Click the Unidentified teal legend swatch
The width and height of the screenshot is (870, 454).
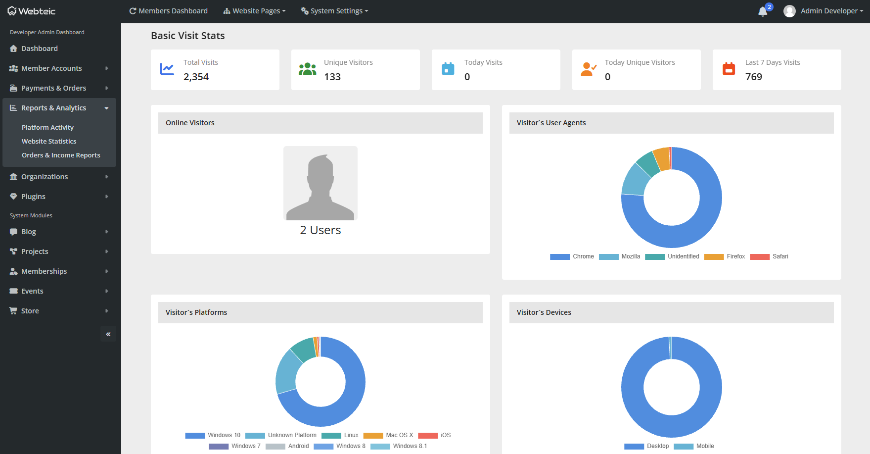tap(655, 256)
